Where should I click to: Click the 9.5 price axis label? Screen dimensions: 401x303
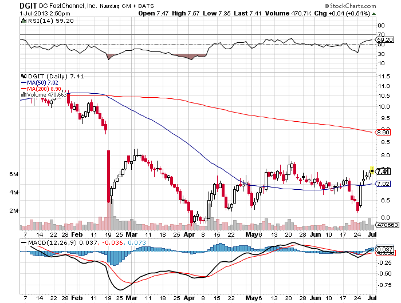point(386,118)
